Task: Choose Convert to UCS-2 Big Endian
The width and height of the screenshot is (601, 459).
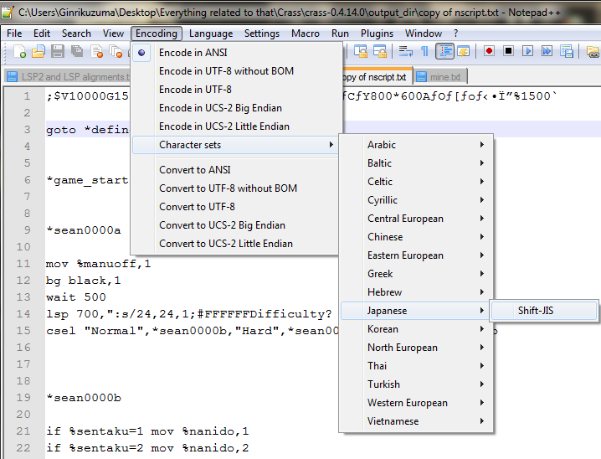Action: [235, 225]
